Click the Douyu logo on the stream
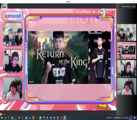The image size is (137, 120). click(107, 14)
